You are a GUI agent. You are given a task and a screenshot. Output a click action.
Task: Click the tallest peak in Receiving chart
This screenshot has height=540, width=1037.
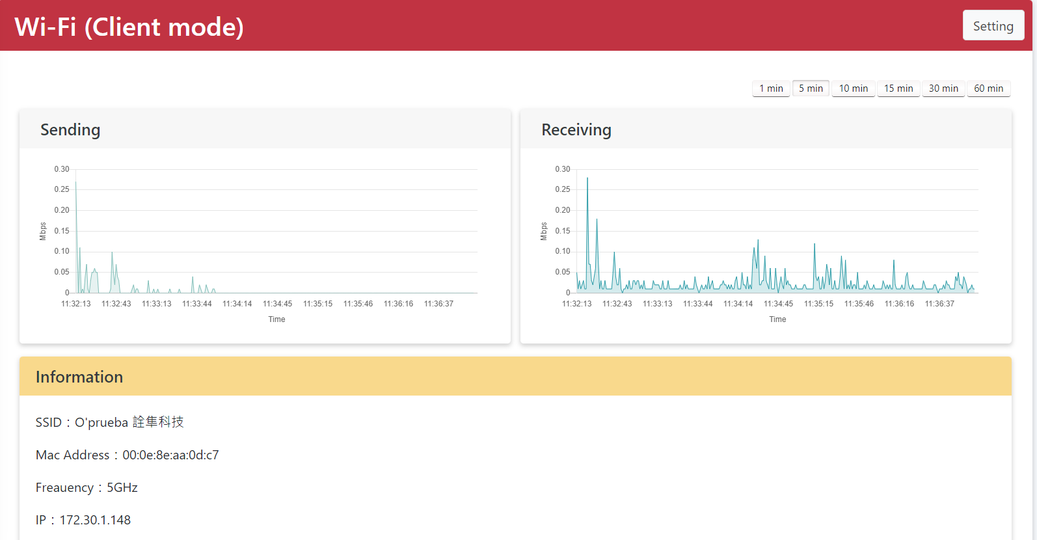pos(587,178)
